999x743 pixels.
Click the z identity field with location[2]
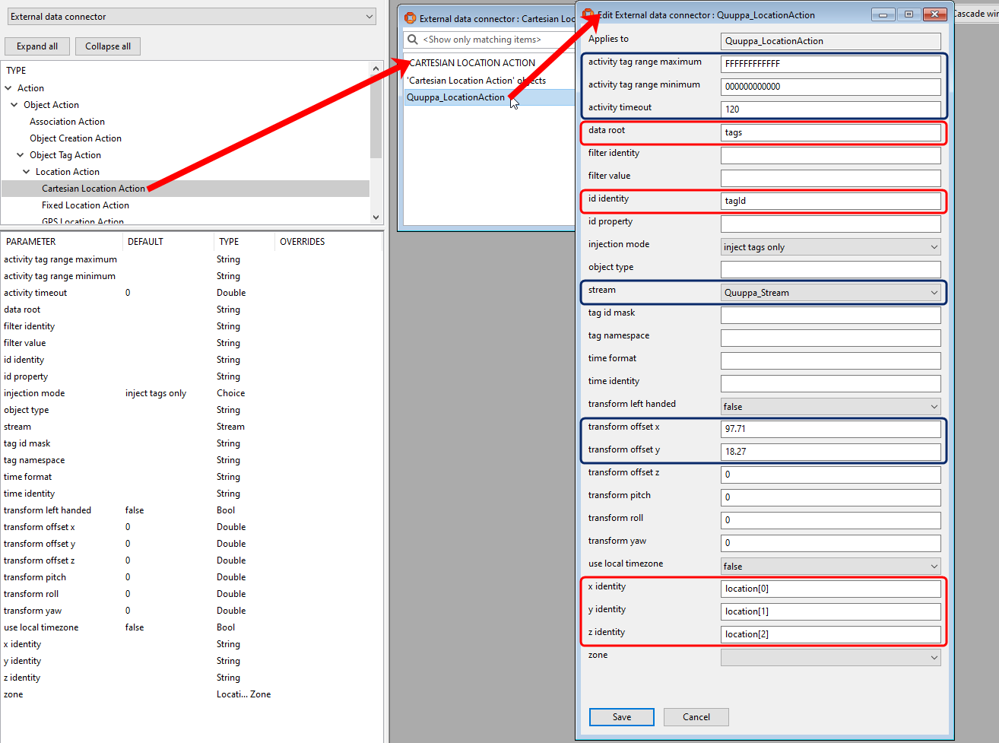coord(830,634)
